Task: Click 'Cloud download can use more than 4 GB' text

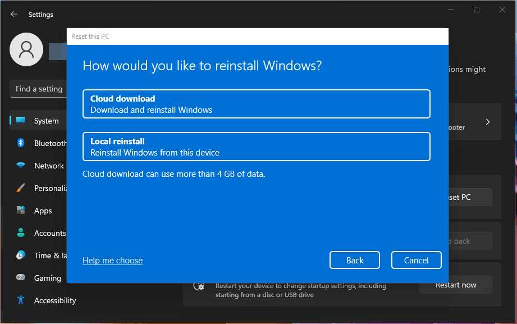Action: click(174, 174)
